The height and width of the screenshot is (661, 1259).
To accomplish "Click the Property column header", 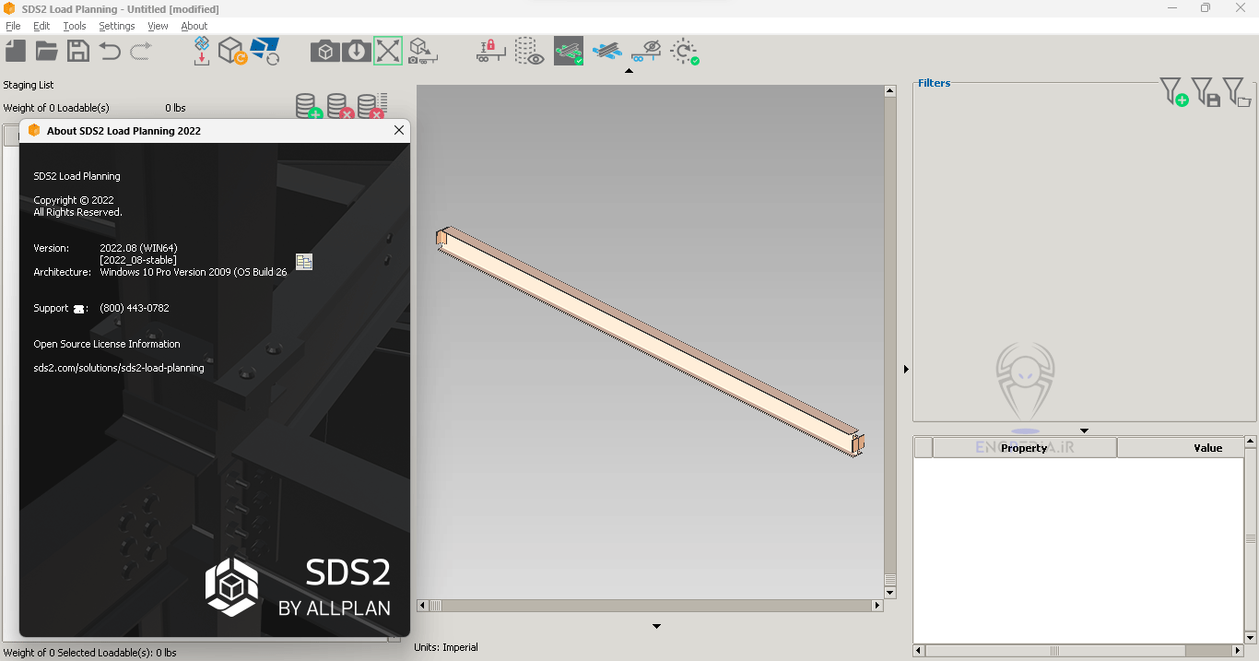I will [x=1024, y=448].
